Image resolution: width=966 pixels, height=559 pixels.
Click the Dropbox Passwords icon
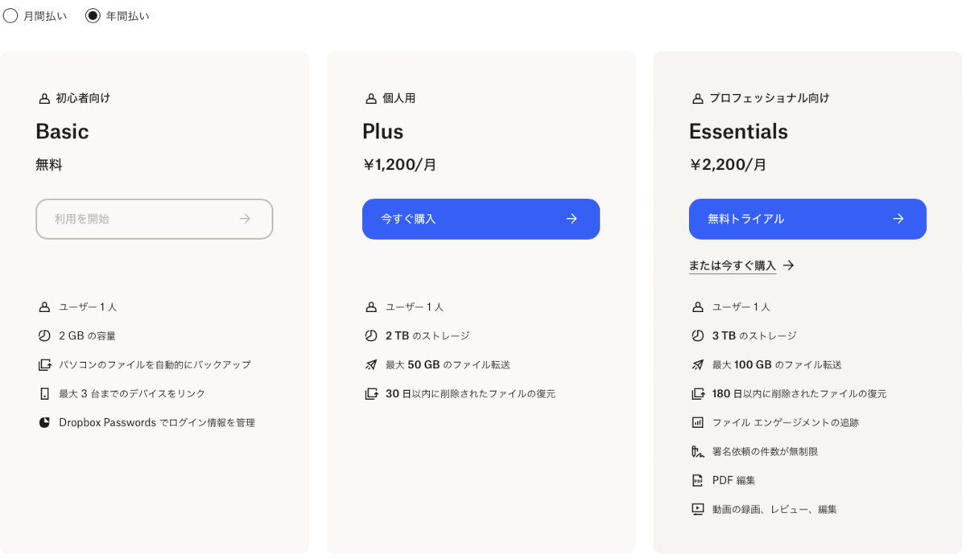44,423
